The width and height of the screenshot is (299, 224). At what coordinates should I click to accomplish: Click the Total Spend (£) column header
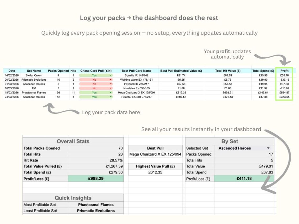tap(263, 71)
